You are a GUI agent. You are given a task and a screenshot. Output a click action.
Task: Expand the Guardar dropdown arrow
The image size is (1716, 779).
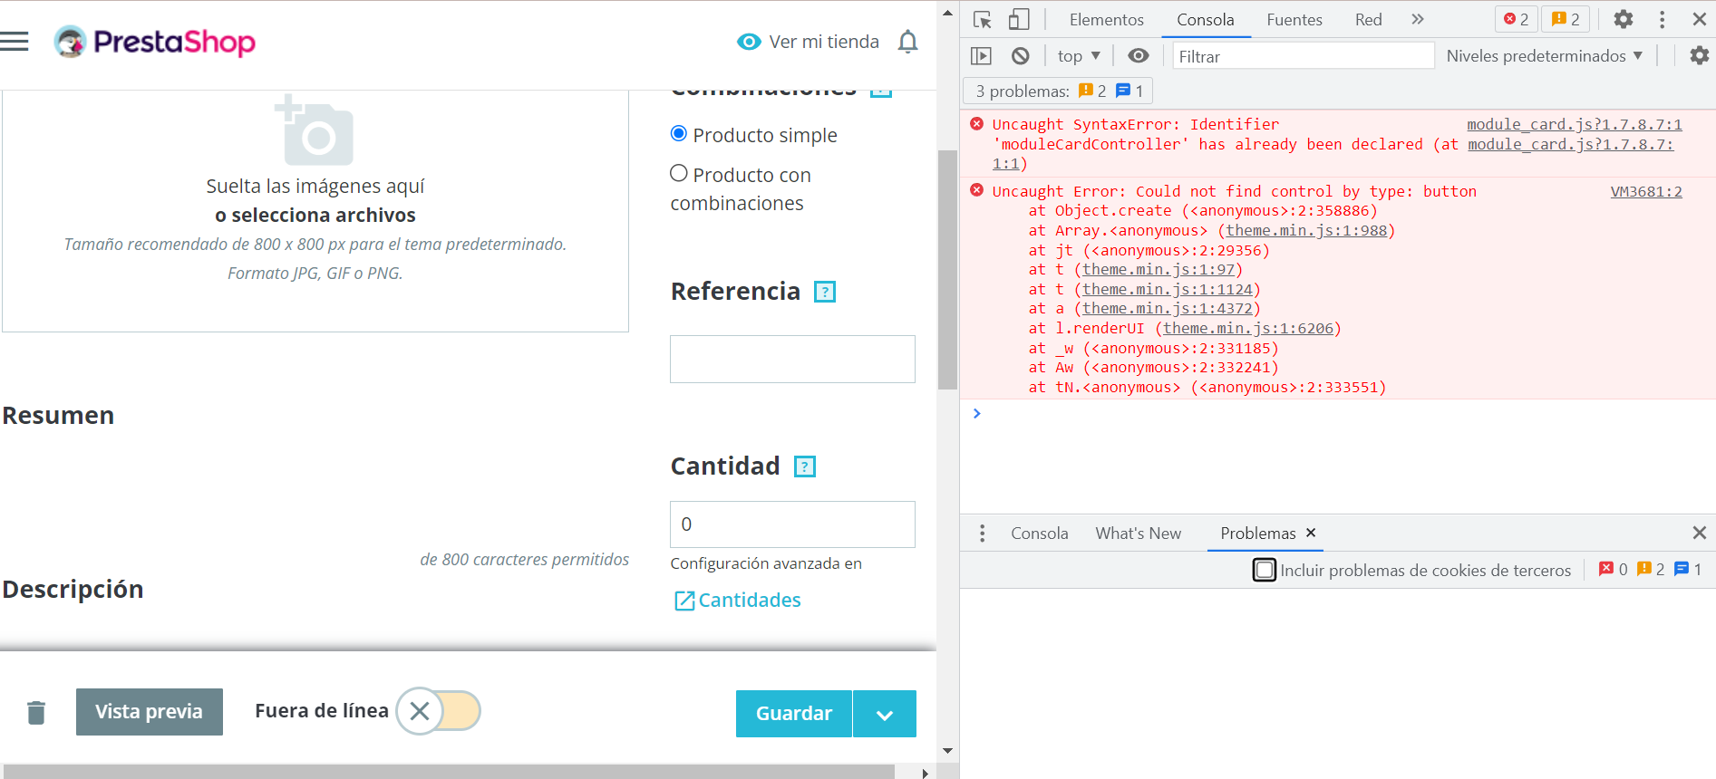click(x=885, y=714)
